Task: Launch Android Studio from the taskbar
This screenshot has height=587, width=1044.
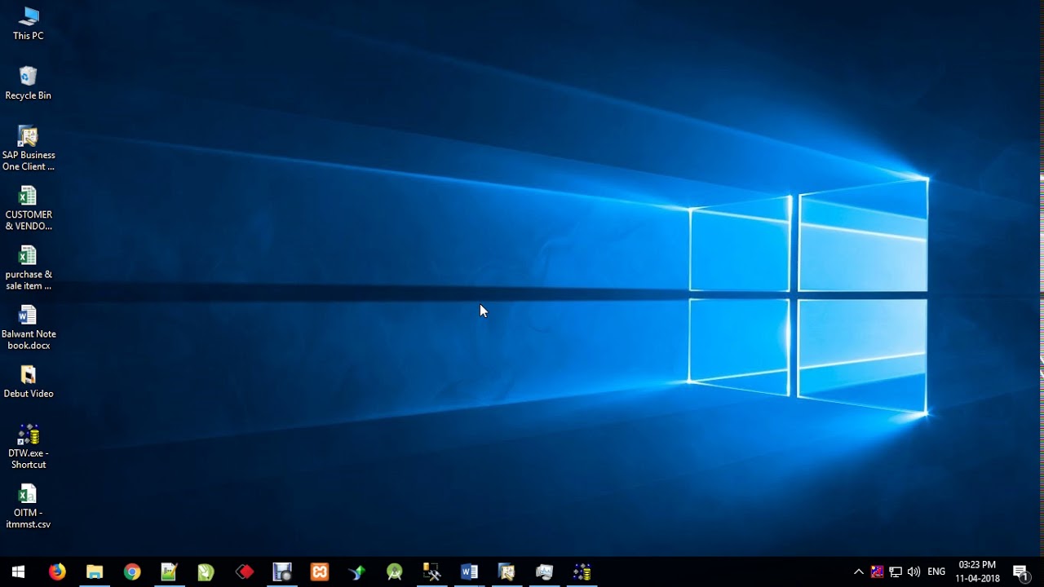Action: click(395, 572)
